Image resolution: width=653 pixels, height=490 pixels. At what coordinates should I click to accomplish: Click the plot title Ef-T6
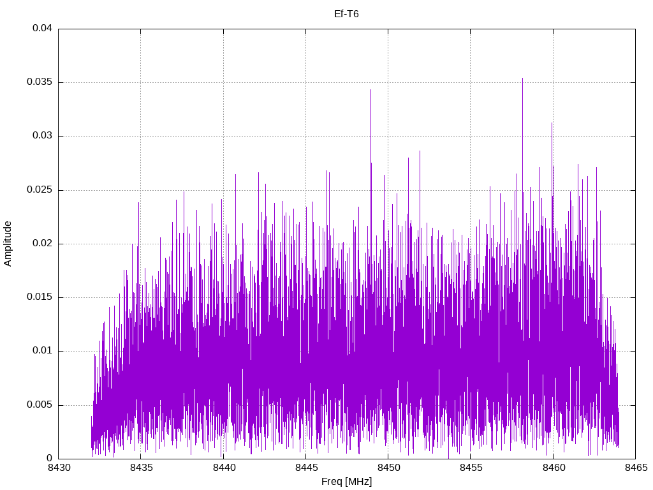click(346, 14)
